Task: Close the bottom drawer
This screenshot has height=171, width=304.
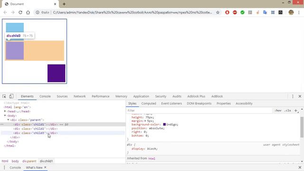Action: pyautogui.click(x=300, y=168)
